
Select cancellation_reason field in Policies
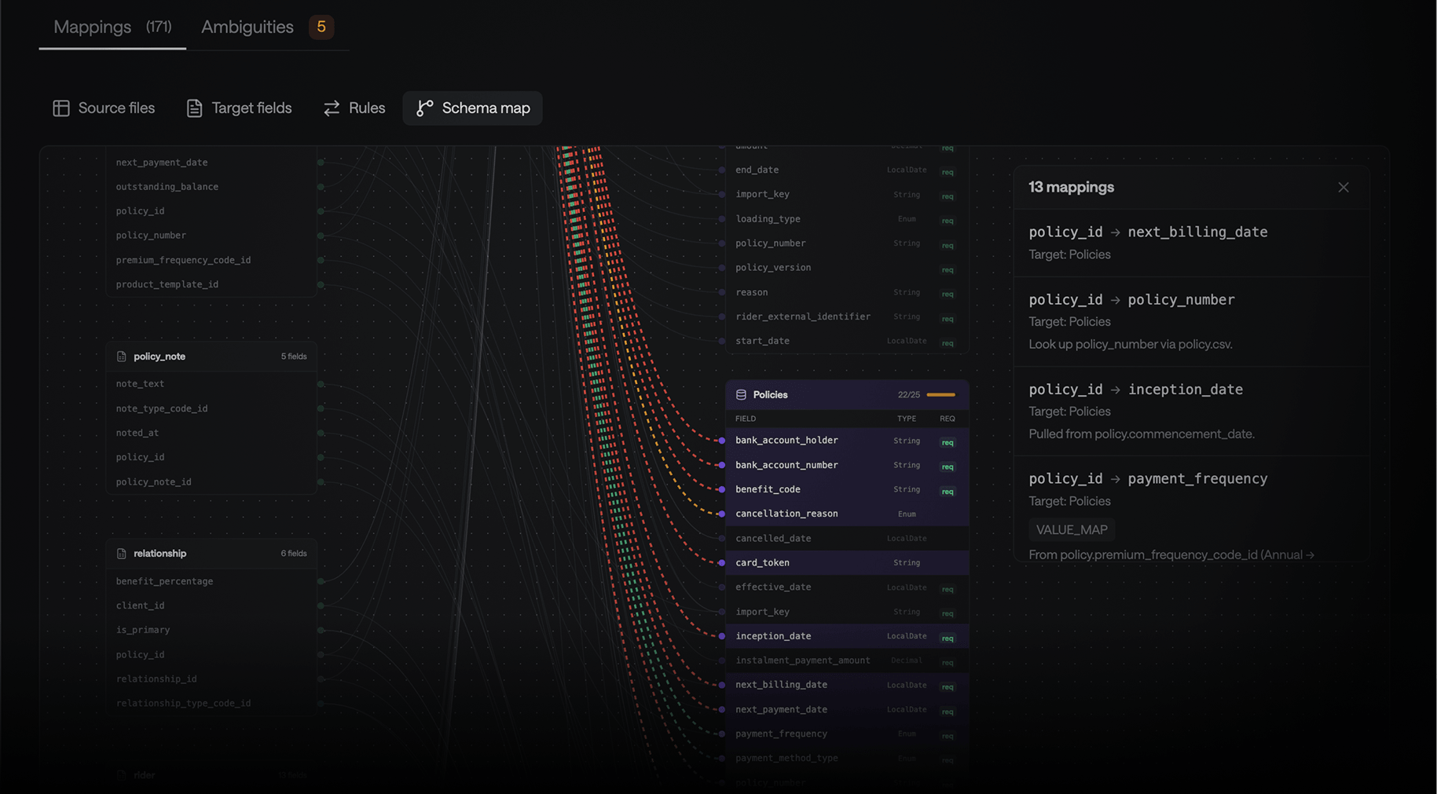pos(847,514)
